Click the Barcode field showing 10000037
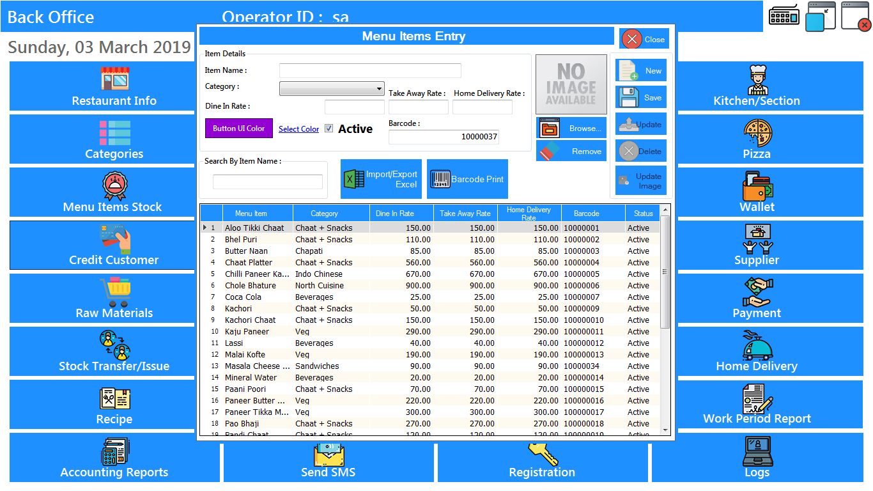This screenshot has width=873, height=491. pos(444,137)
